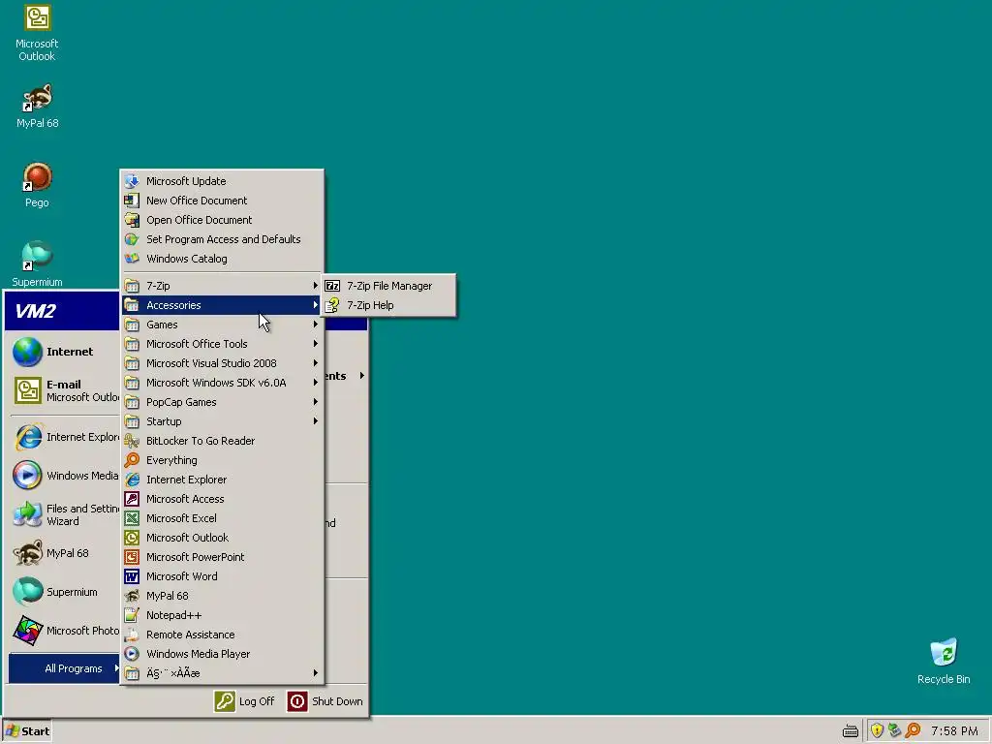Expand the PopCap Games submenu arrow
The height and width of the screenshot is (744, 992).
(x=315, y=402)
